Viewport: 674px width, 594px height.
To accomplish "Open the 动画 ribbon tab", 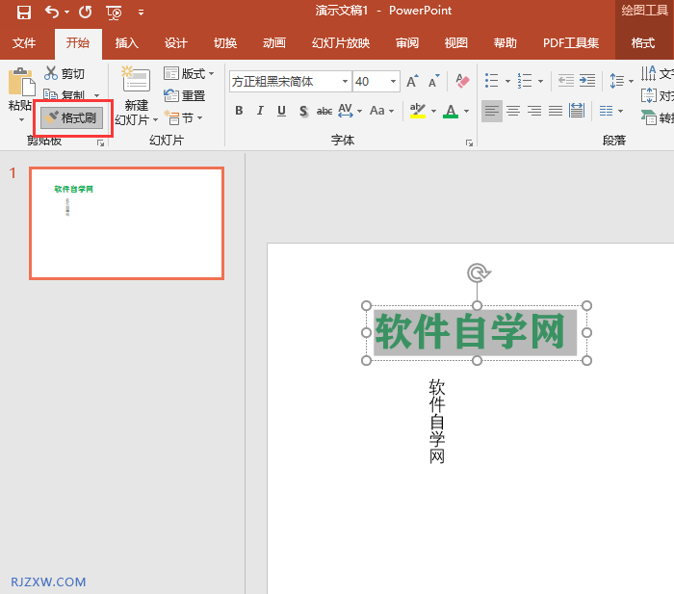I will [x=274, y=43].
